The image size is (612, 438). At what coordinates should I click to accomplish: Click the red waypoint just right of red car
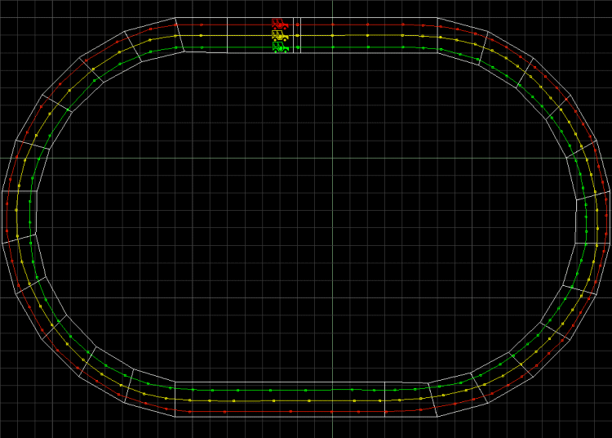[299, 25]
